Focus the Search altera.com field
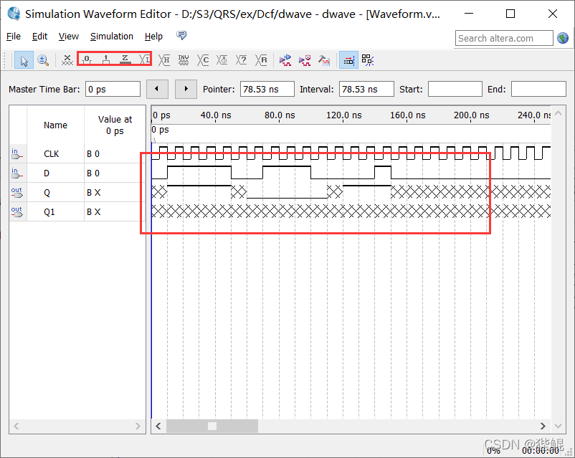The image size is (575, 458). (504, 38)
